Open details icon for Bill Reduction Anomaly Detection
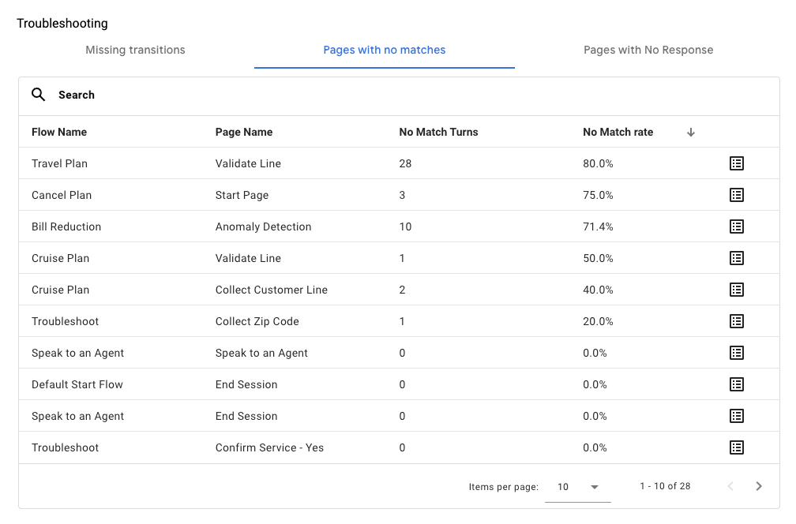The height and width of the screenshot is (524, 796). pyautogui.click(x=737, y=226)
